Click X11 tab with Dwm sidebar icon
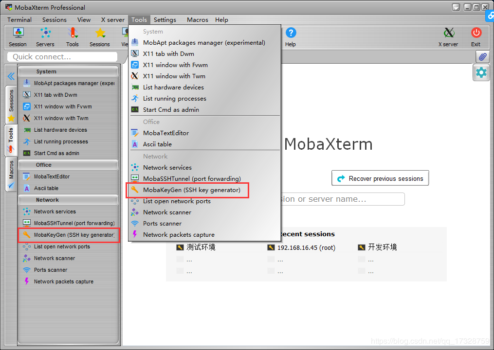 27,95
